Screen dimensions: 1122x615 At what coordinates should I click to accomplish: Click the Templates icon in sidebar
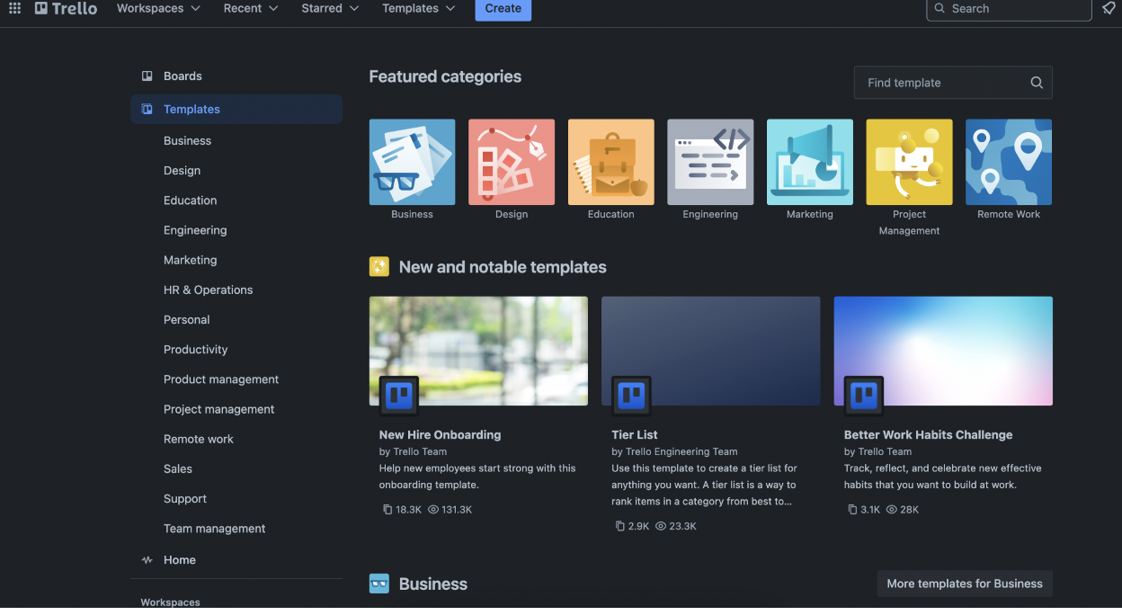tap(147, 109)
